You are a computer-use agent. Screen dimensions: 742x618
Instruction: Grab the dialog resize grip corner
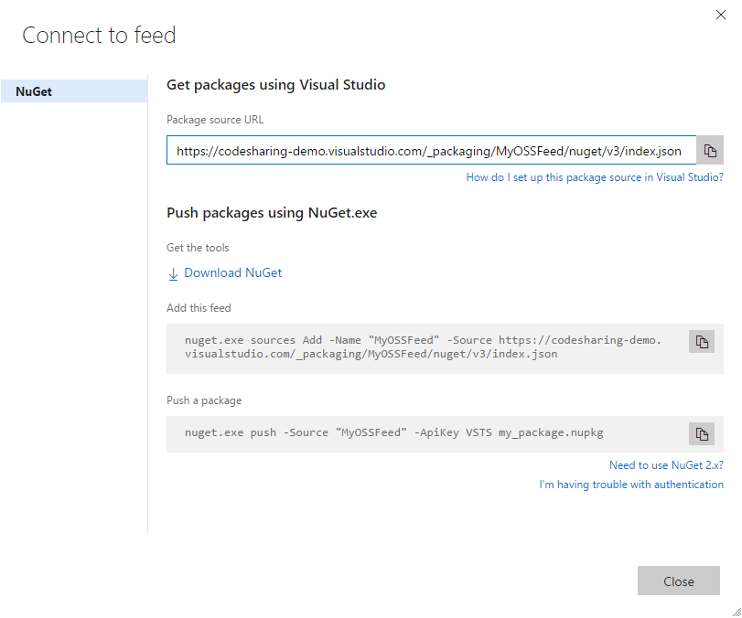(x=737, y=613)
